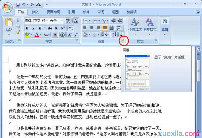Toggle strikethrough formatting
The width and height of the screenshot is (202, 138).
pyautogui.click(x=50, y=28)
